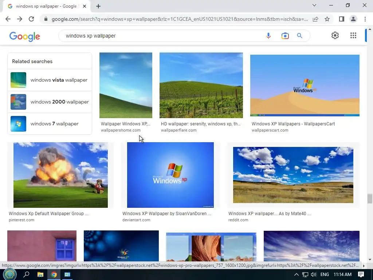Click the windows 2000 wallpaper thumbnail icon
Viewport: 373px width, 280px height.
pos(18,102)
